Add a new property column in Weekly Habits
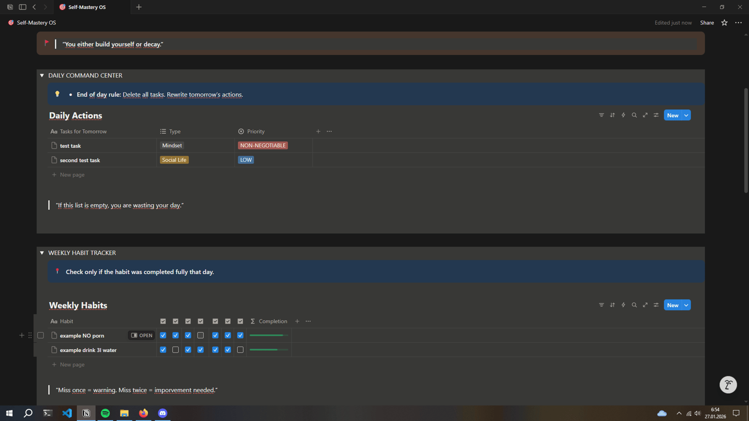The height and width of the screenshot is (421, 749). pyautogui.click(x=297, y=321)
